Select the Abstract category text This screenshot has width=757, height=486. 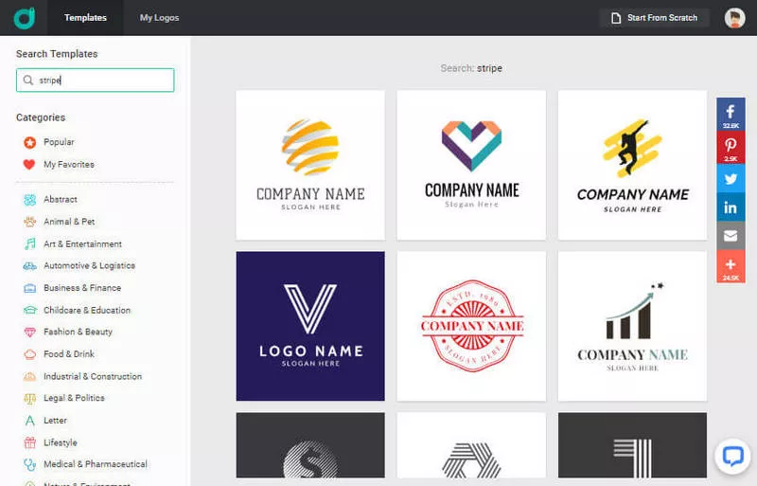tap(61, 199)
